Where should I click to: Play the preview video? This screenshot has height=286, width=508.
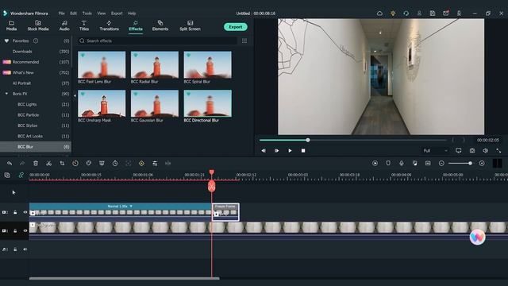click(290, 151)
